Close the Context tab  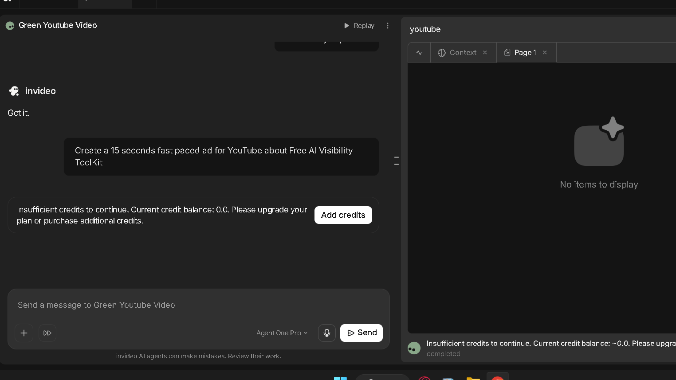pos(485,52)
